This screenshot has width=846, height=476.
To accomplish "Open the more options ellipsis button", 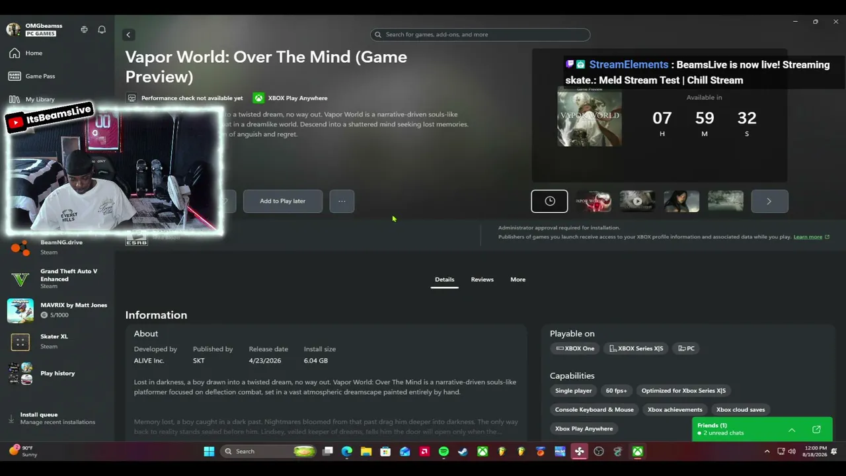I will (342, 201).
